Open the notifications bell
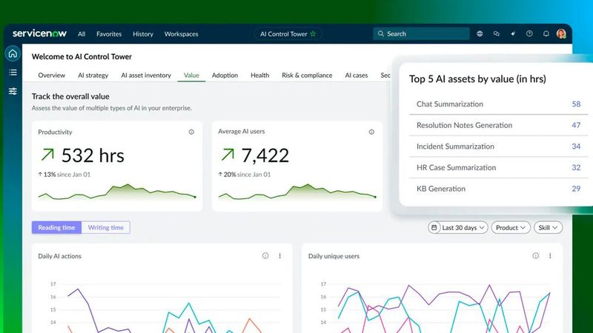The image size is (593, 333). point(546,33)
